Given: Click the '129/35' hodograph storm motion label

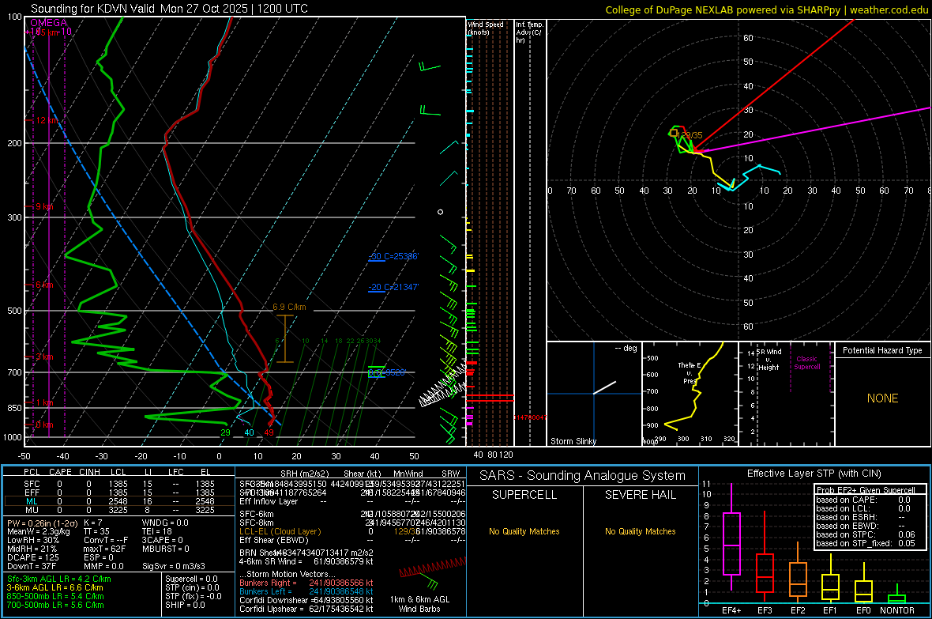Looking at the screenshot, I should pos(690,136).
